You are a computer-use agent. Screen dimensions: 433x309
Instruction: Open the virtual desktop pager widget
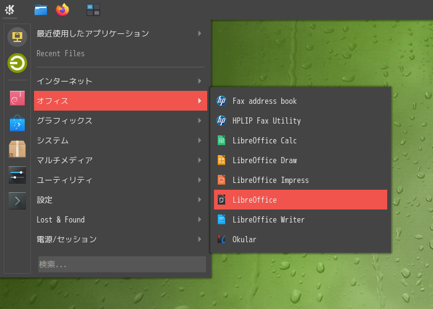(93, 10)
